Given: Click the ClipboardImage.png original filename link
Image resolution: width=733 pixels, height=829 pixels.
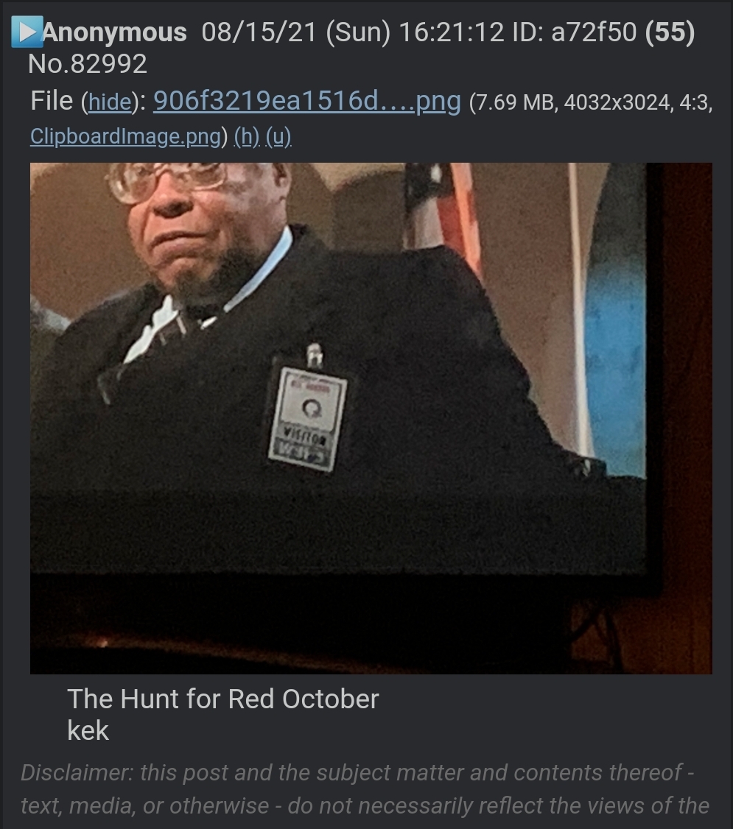Looking at the screenshot, I should pyautogui.click(x=125, y=136).
